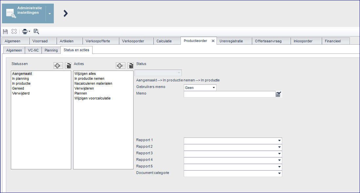Click into the Memo text field
This screenshot has width=360, height=193.
229,95
